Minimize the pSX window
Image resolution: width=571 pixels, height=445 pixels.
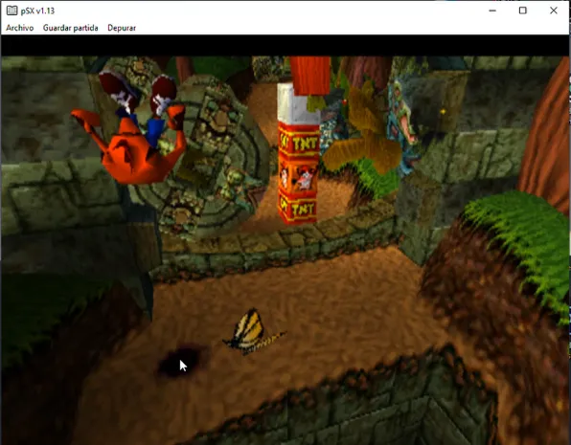pos(492,11)
